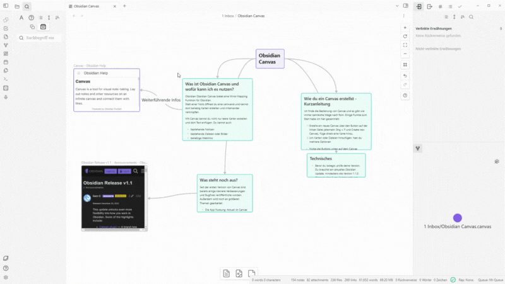Click the file-sync ribbon icon

pos(6,37)
